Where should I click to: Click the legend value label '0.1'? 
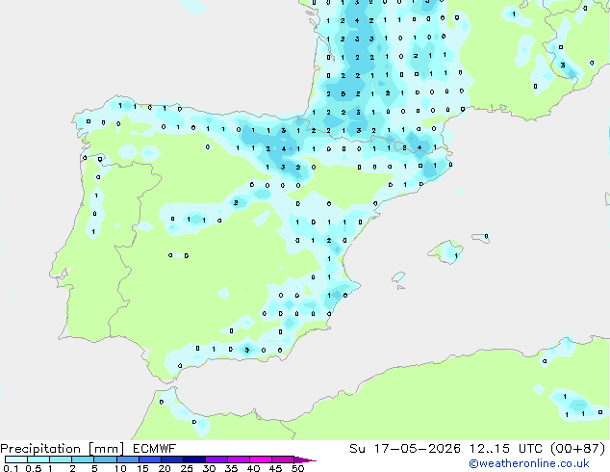pos(11,468)
